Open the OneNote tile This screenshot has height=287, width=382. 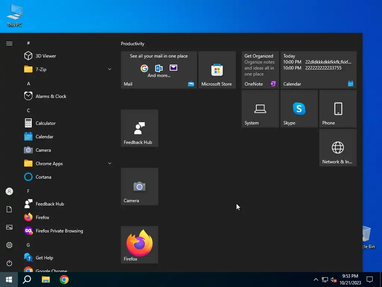coord(260,70)
